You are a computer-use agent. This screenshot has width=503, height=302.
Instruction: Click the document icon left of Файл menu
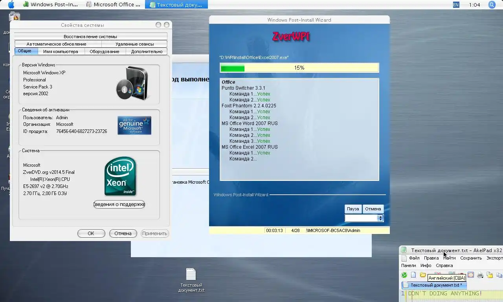coord(403,258)
